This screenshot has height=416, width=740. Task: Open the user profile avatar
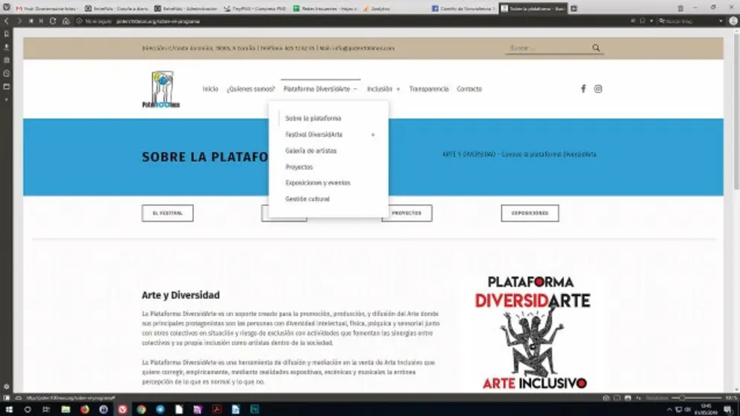coord(733,21)
